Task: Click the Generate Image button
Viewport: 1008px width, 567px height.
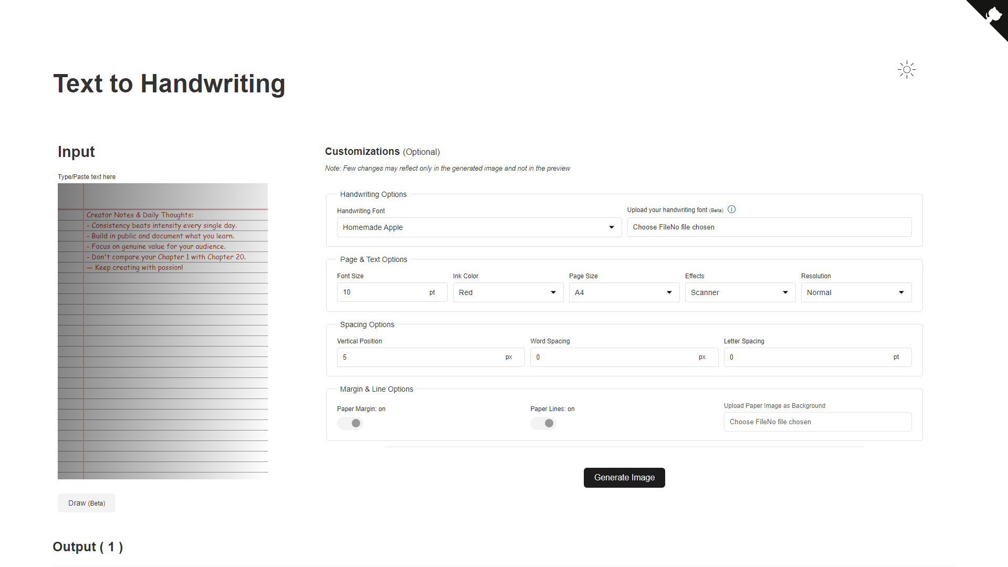Action: pos(624,478)
